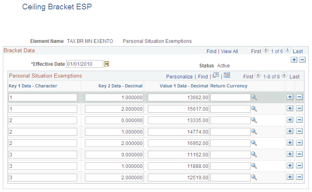312x192 pixels.
Task: Open grid in new window icon
Action: pos(216,75)
